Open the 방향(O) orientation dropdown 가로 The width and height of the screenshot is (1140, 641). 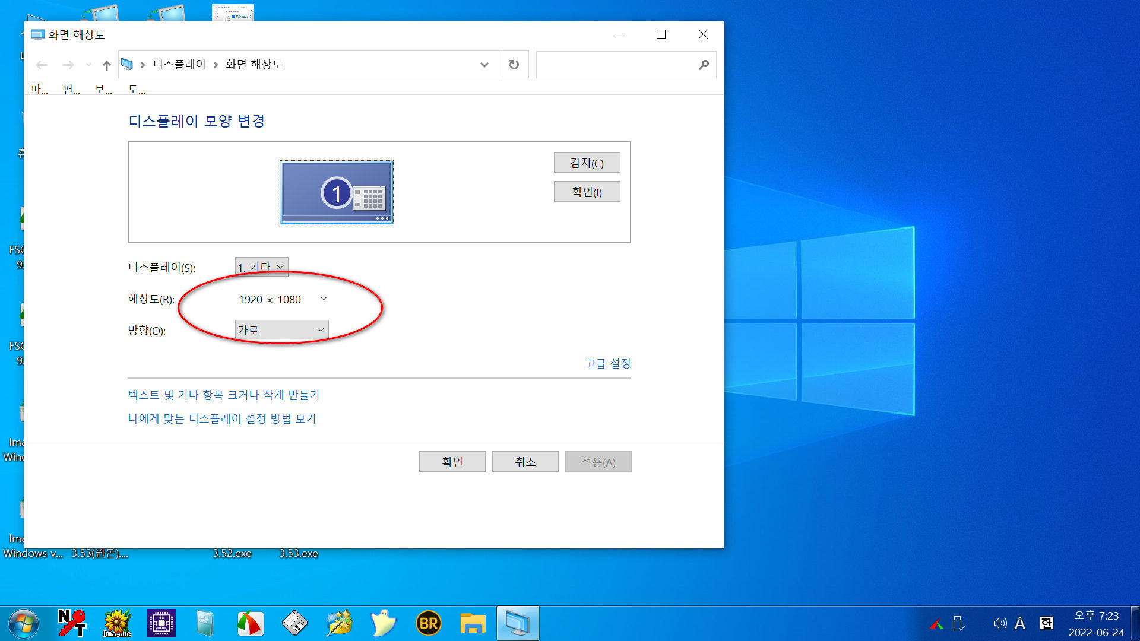(x=282, y=330)
